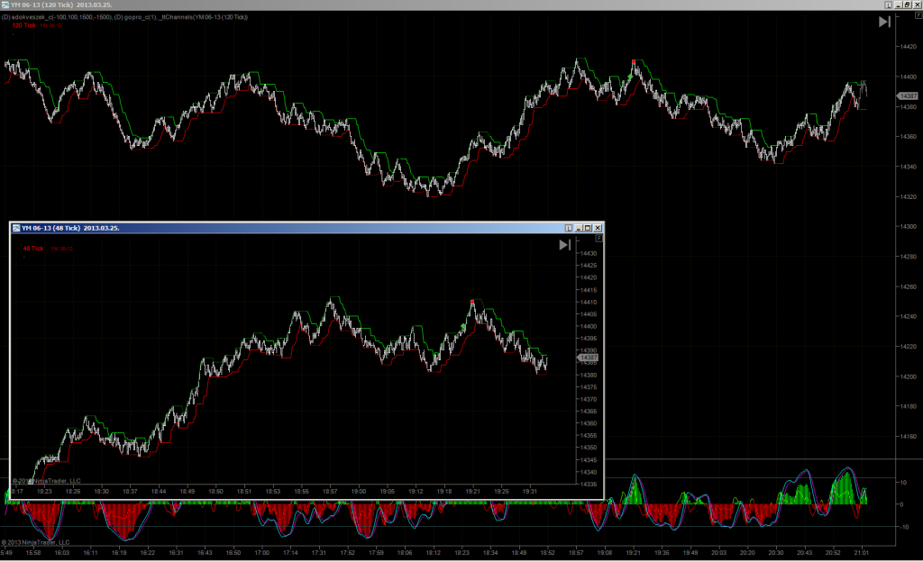Click the 14300 price label on the 120 Tick axis
This screenshot has width=923, height=562.
tap(909, 226)
